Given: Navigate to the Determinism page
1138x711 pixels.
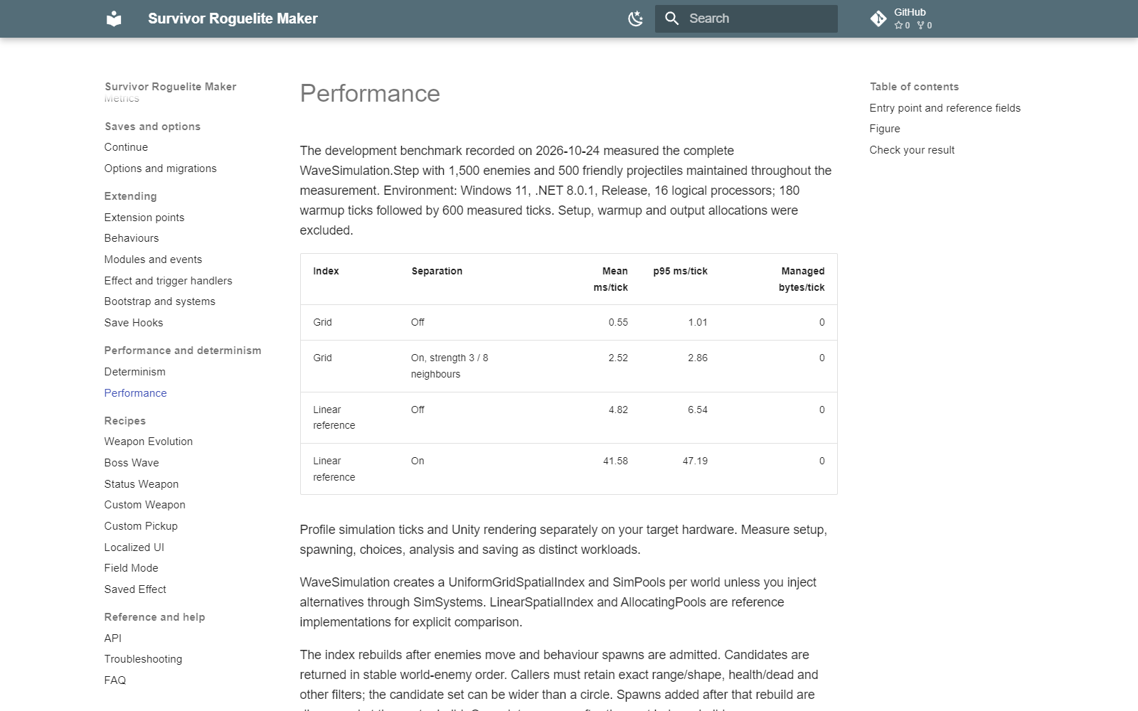Looking at the screenshot, I should (134, 372).
